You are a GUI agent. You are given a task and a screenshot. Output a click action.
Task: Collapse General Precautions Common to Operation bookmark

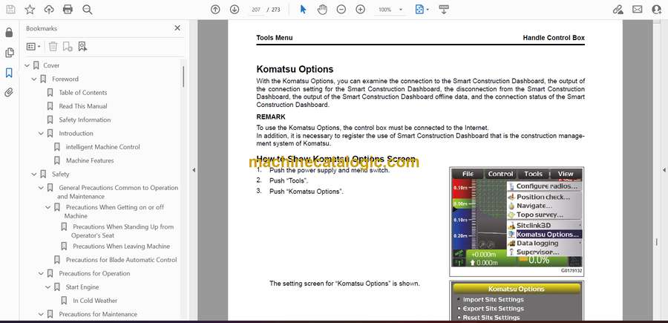pos(41,188)
